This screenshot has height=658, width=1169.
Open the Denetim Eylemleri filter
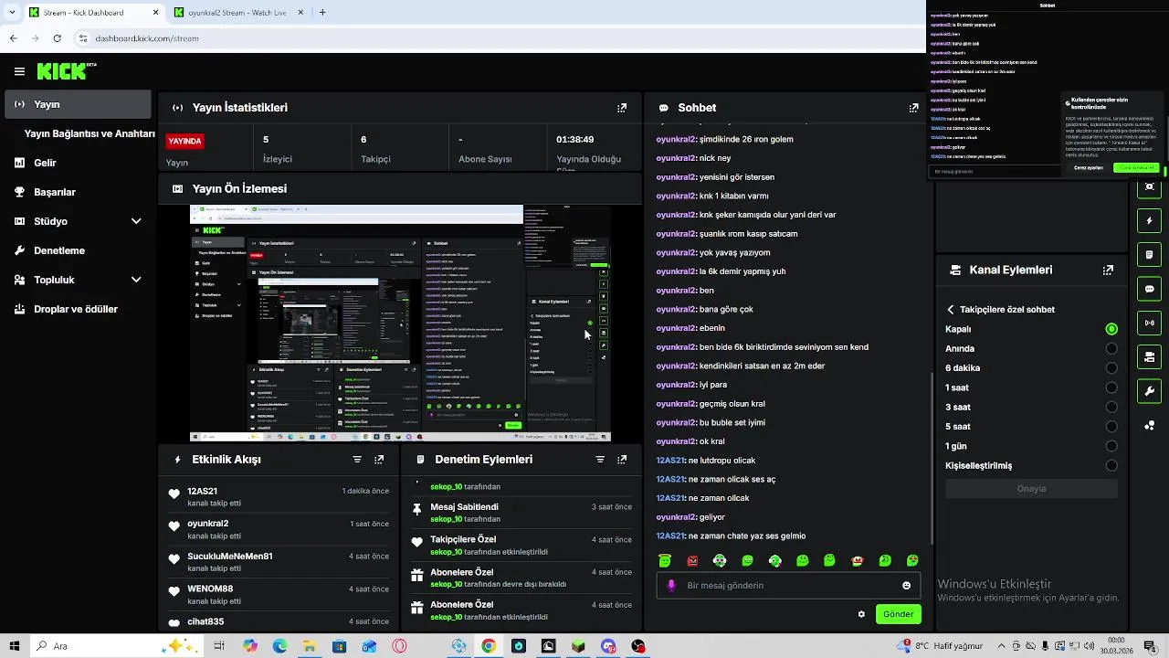click(600, 460)
